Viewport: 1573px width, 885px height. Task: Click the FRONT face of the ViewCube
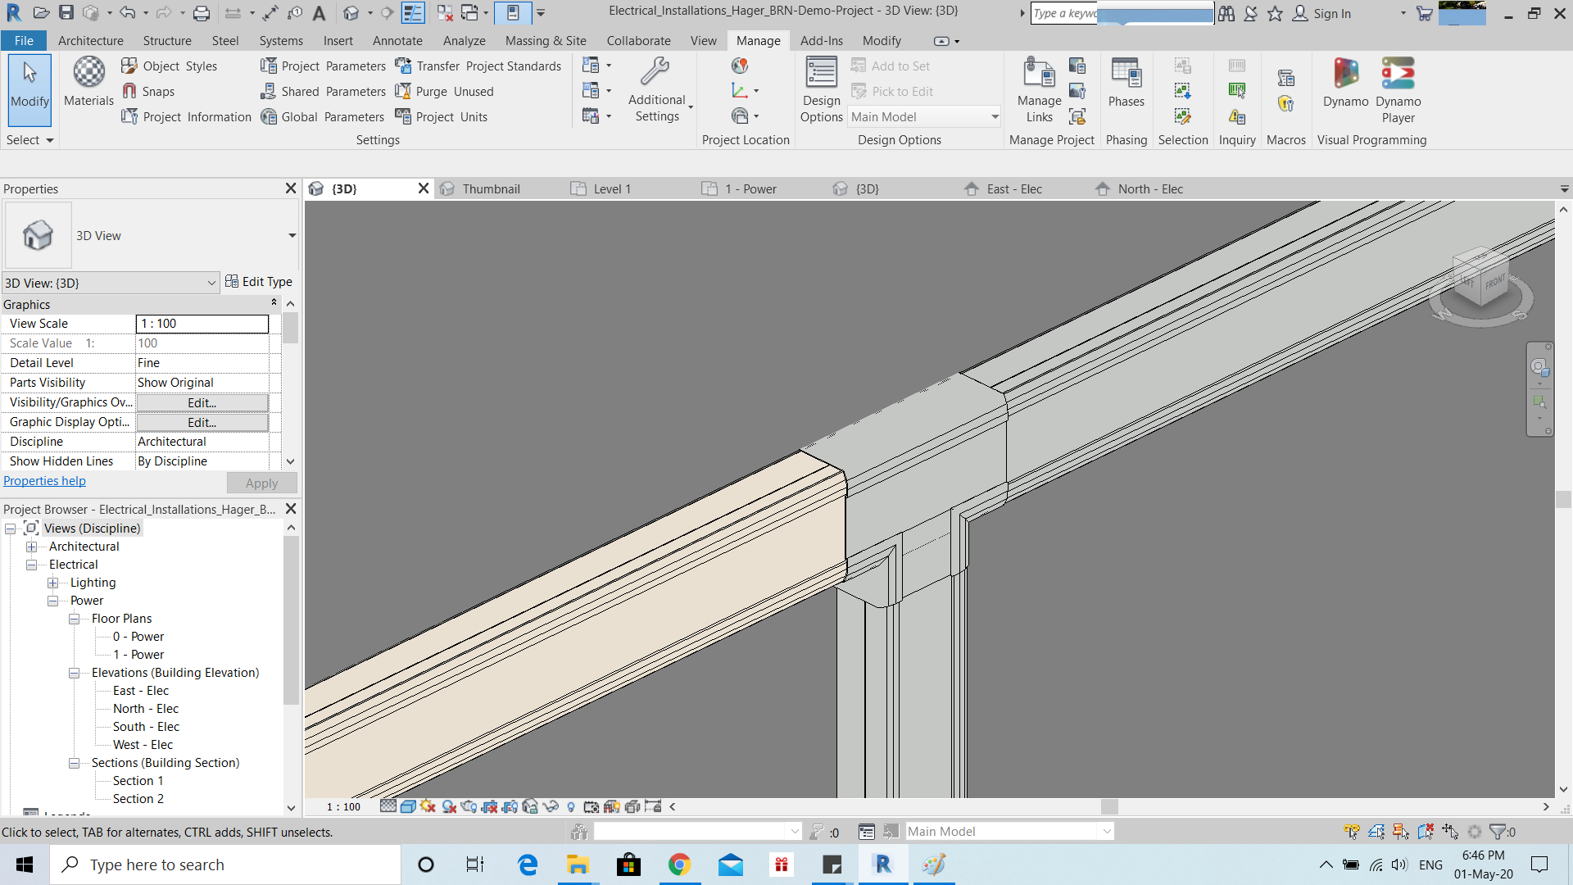(1494, 283)
